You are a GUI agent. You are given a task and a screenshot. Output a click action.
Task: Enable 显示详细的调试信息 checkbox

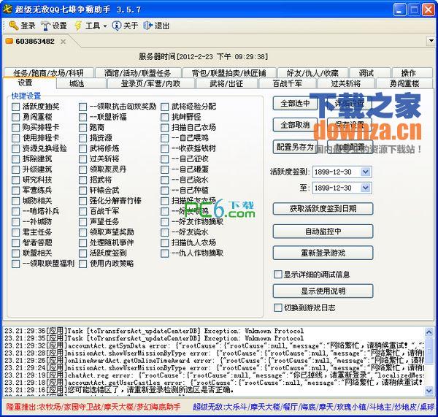coord(278,274)
